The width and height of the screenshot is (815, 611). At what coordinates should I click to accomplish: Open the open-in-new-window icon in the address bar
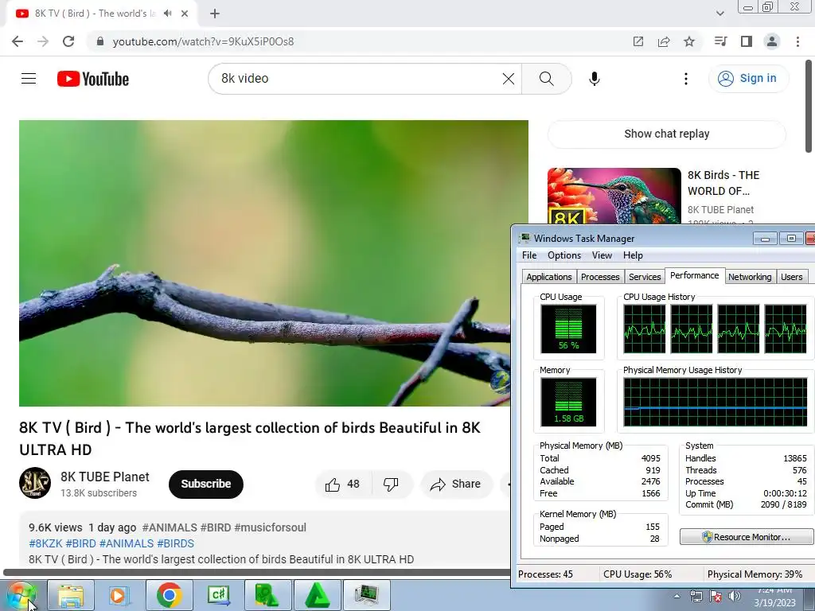pyautogui.click(x=638, y=41)
